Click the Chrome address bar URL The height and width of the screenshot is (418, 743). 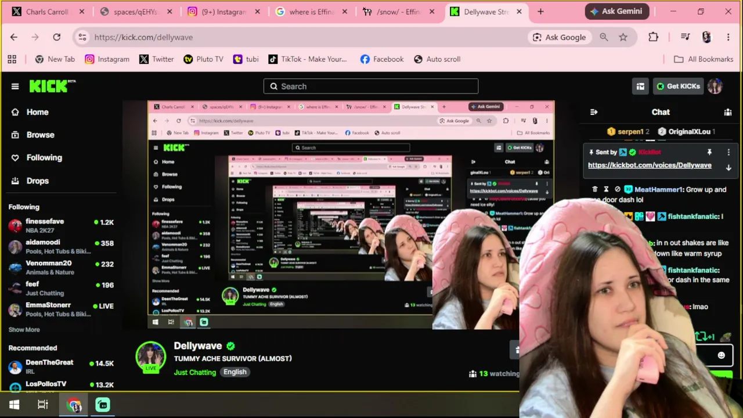tap(143, 37)
